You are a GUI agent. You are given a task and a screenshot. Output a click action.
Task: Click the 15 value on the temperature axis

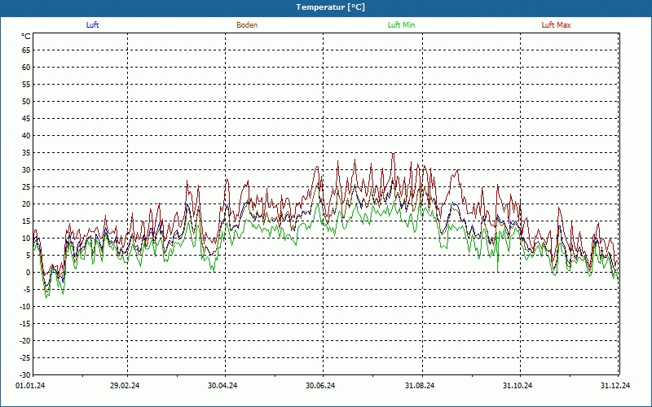tap(26, 221)
